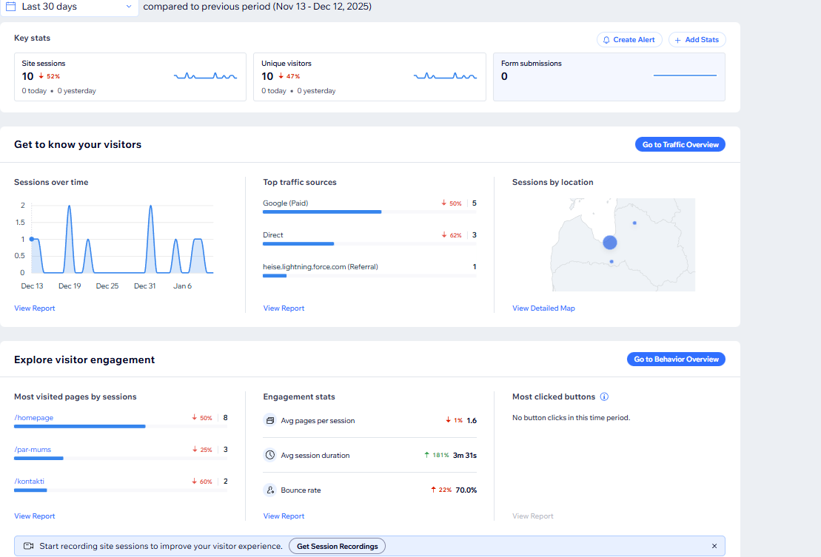Go to Behavior Overview
The height and width of the screenshot is (557, 821).
(676, 359)
